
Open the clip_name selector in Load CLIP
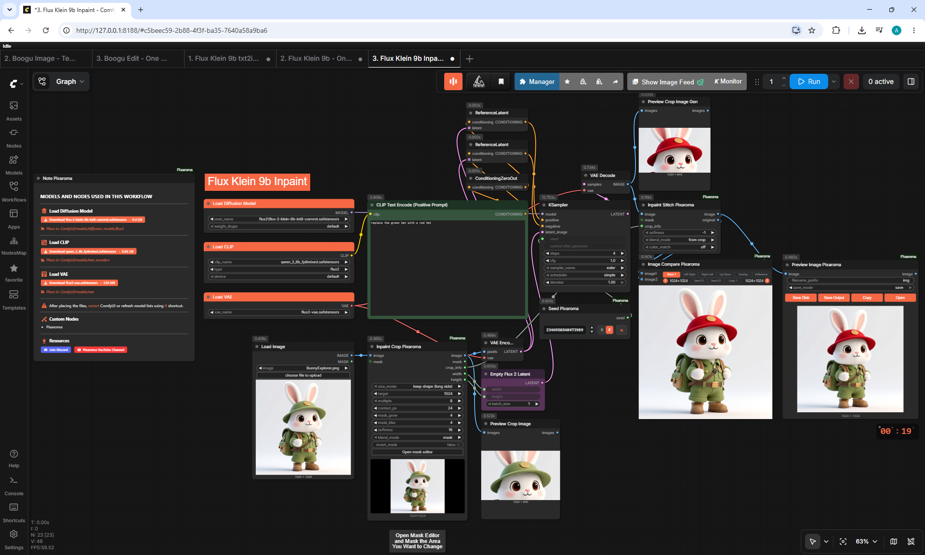pos(279,262)
